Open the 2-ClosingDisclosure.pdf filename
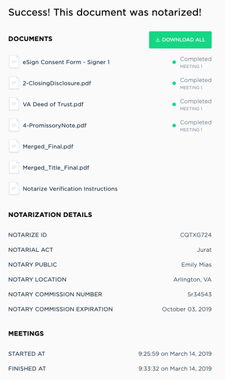Image resolution: width=225 pixels, height=380 pixels. pyautogui.click(x=57, y=83)
